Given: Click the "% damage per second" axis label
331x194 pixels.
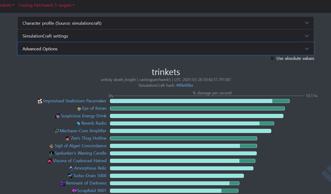Looking at the screenshot, I should pos(212,93).
